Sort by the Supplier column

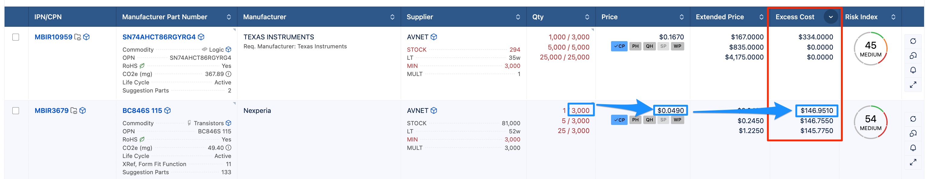coord(518,17)
